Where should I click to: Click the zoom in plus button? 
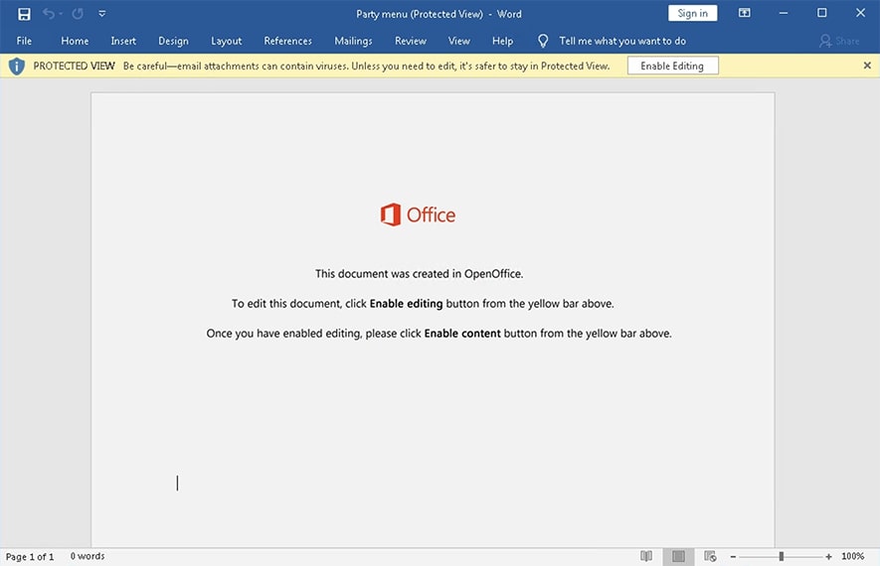point(828,556)
